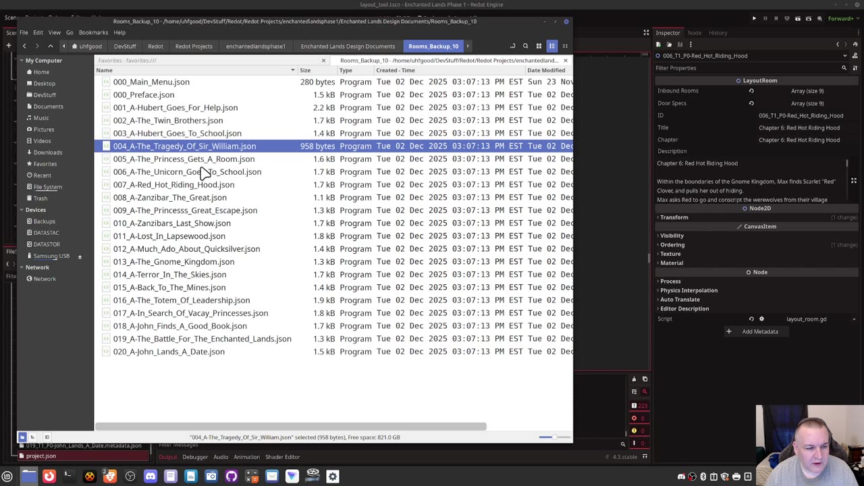Open Downloads in the sidebar
Image resolution: width=864 pixels, height=486 pixels.
pyautogui.click(x=48, y=153)
